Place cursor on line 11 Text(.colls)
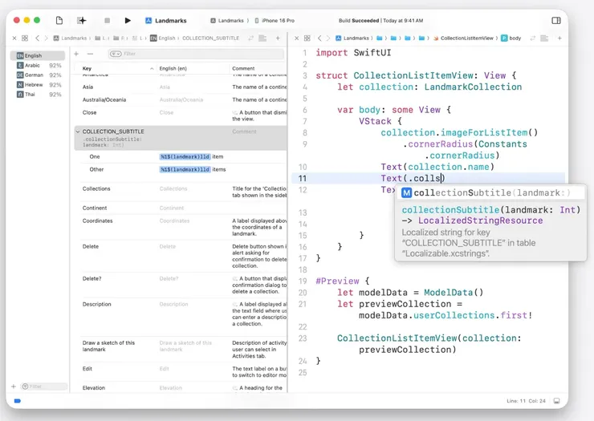The image size is (594, 421). click(413, 178)
